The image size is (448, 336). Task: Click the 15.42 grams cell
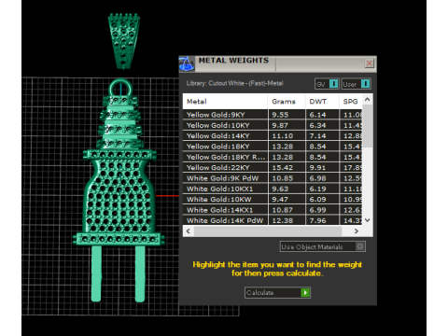click(x=287, y=167)
